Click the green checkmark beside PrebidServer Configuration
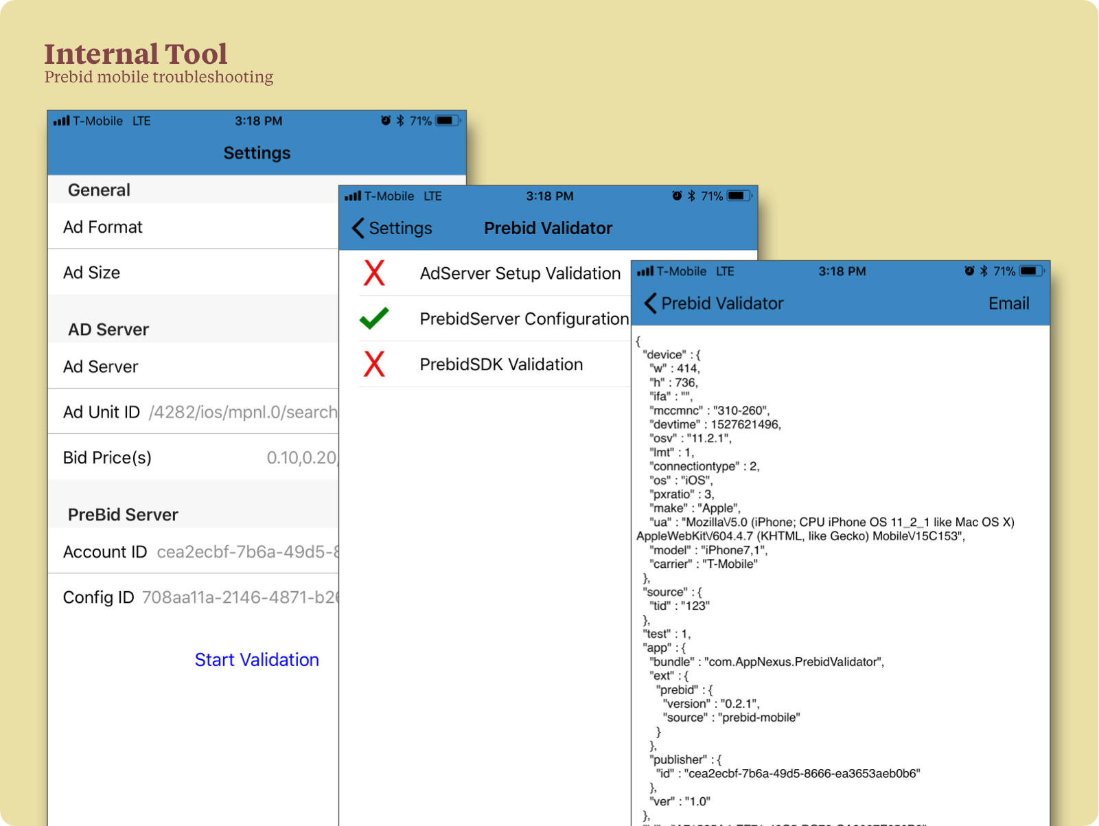The height and width of the screenshot is (826, 1099). click(374, 319)
